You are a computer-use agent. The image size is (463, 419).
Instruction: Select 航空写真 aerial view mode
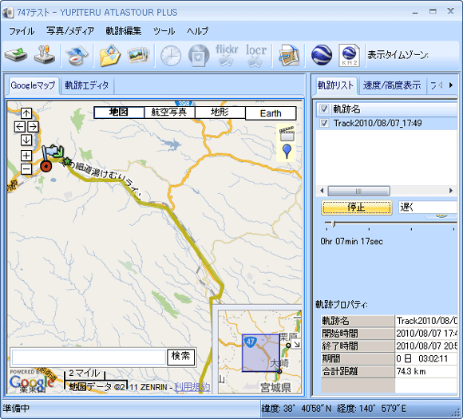(x=169, y=113)
